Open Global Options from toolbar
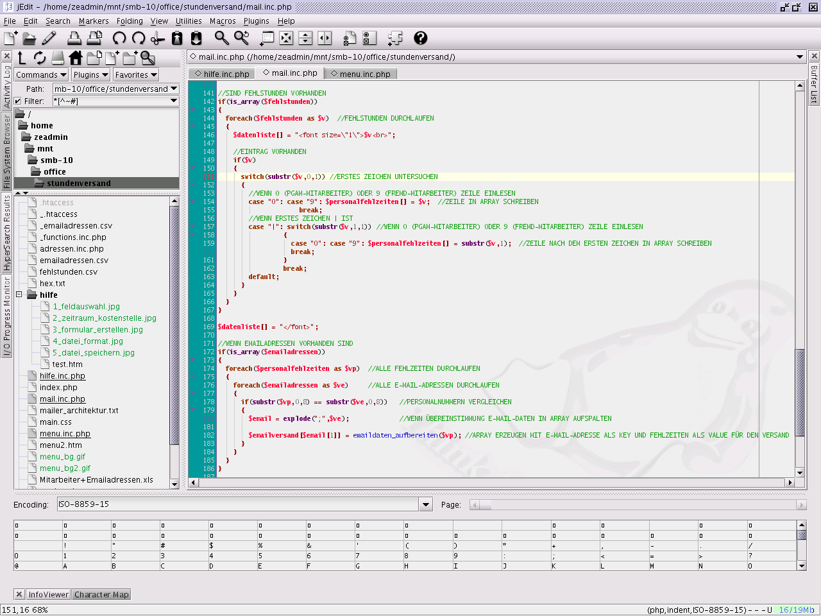This screenshot has height=616, width=821. (x=369, y=38)
